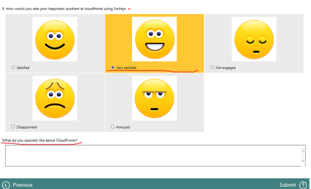Viewport: 311px width, 189px height.
Task: Click the closed-eyes Not engaged emoji
Action: (254, 39)
